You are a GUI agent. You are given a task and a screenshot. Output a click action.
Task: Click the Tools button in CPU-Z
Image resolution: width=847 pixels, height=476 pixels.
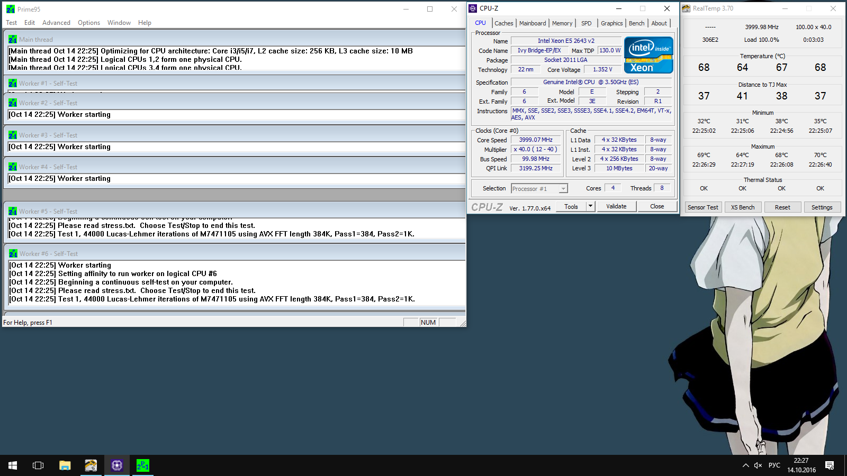pyautogui.click(x=571, y=206)
